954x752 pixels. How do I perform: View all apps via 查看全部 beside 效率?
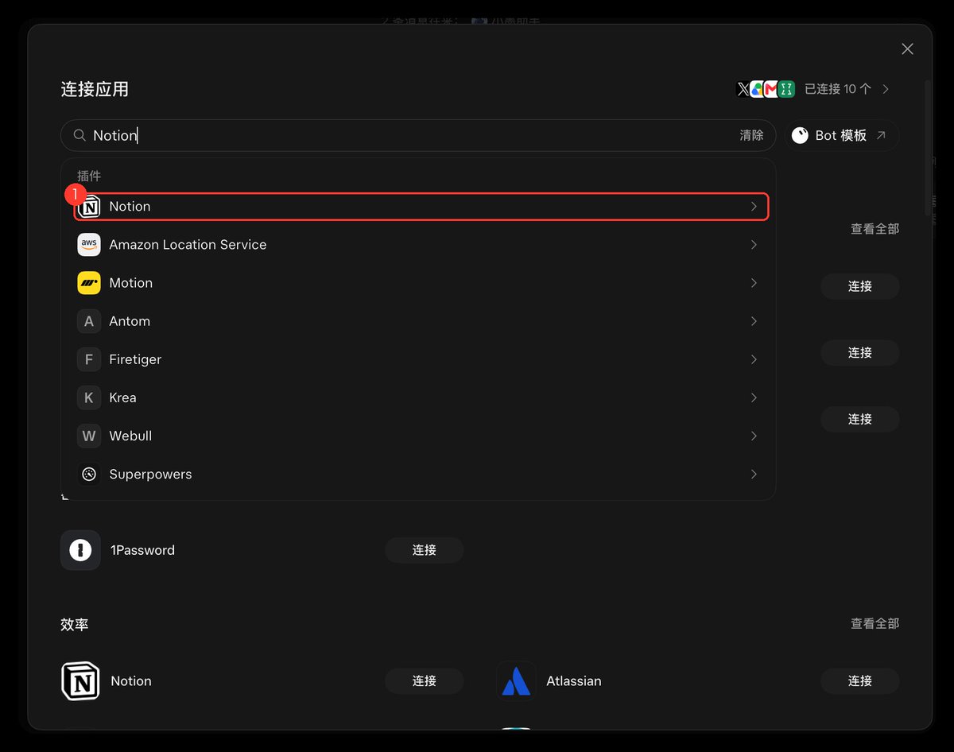point(874,624)
